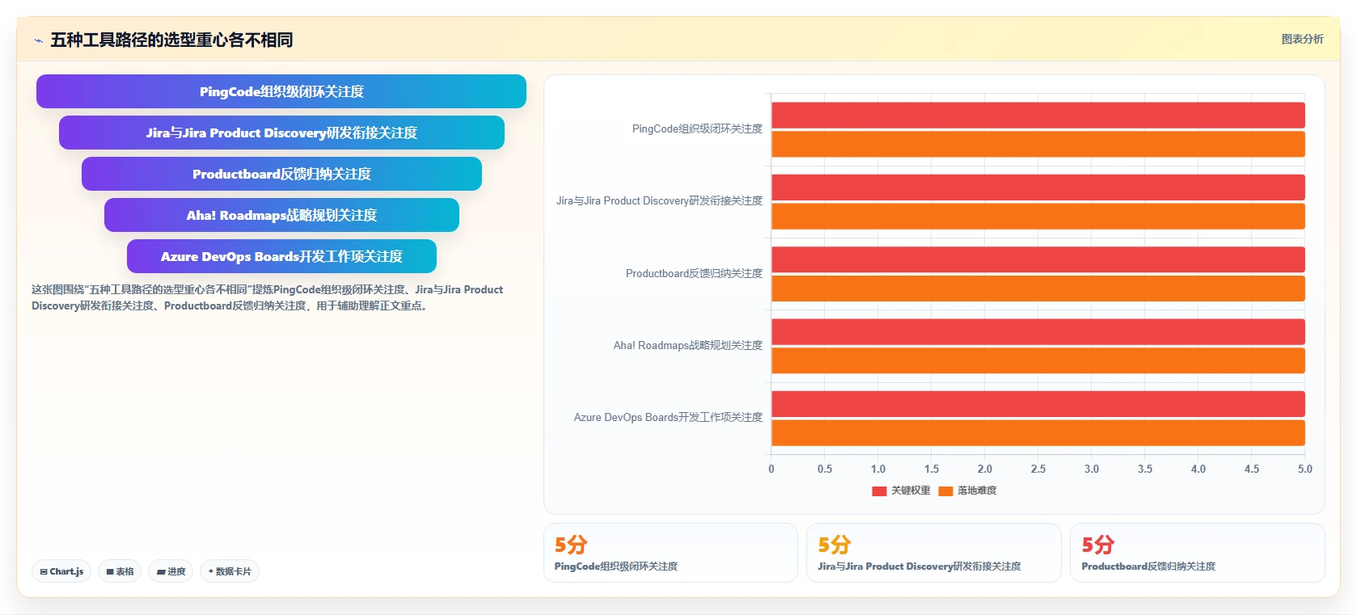Select the Jira与Jira Product Discovery funnel bar
This screenshot has height=615, width=1357.
[281, 133]
